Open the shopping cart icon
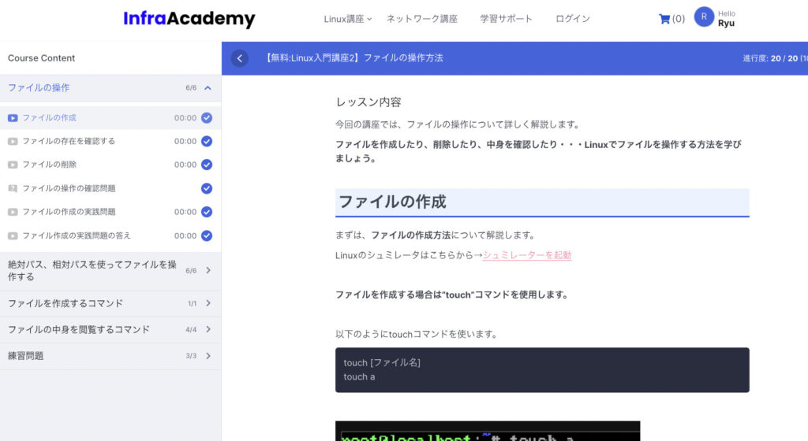The width and height of the screenshot is (808, 441). pyautogui.click(x=664, y=19)
